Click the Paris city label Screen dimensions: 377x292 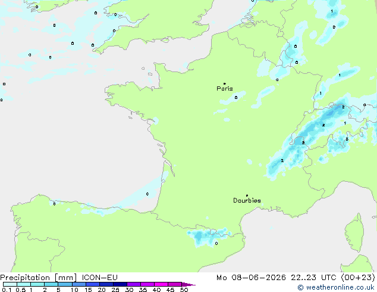(x=225, y=89)
